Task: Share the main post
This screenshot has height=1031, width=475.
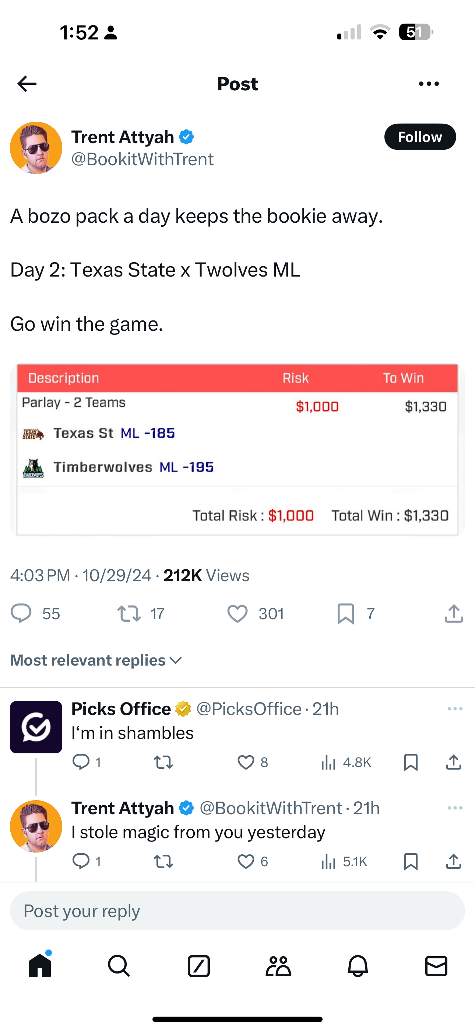Action: coord(453,613)
